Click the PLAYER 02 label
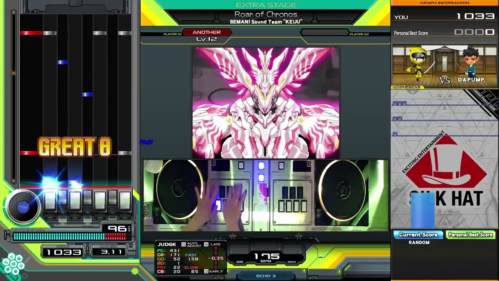This screenshot has width=499, height=281. [x=359, y=34]
